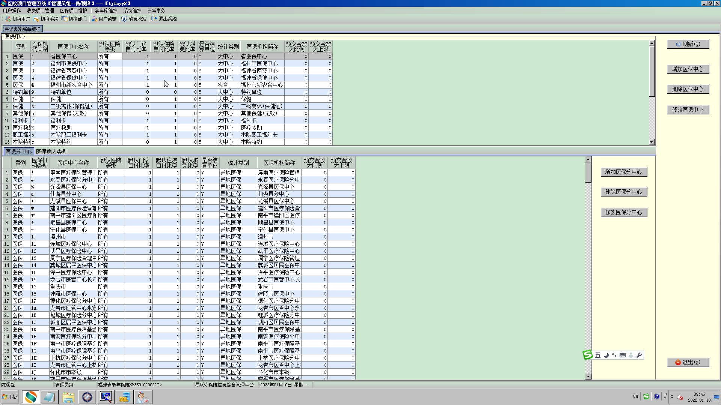Screen dimensions: 721x405
Task: Click the 用户锁定 user lock toolbar icon
Action: click(x=94, y=19)
